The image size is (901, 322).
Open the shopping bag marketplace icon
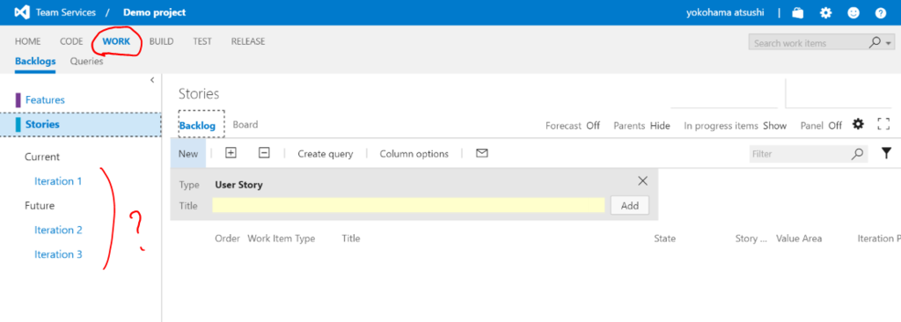797,12
